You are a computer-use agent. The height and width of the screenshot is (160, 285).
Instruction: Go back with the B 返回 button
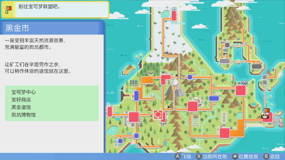click(271, 156)
